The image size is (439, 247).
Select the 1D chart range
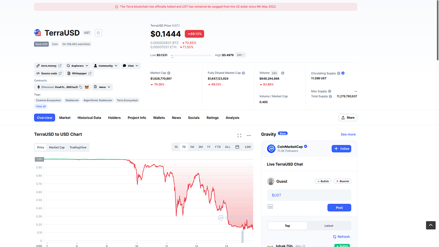[x=176, y=147]
